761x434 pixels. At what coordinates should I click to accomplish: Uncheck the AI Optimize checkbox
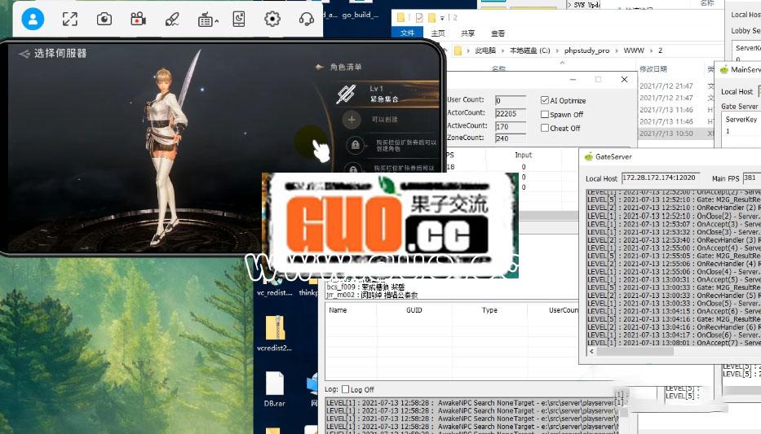click(545, 100)
